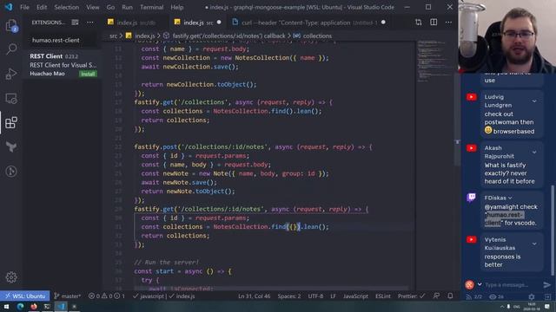Change the JavaScript language mode
Image resolution: width=556 pixels, height=312 pixels.
(x=355, y=296)
